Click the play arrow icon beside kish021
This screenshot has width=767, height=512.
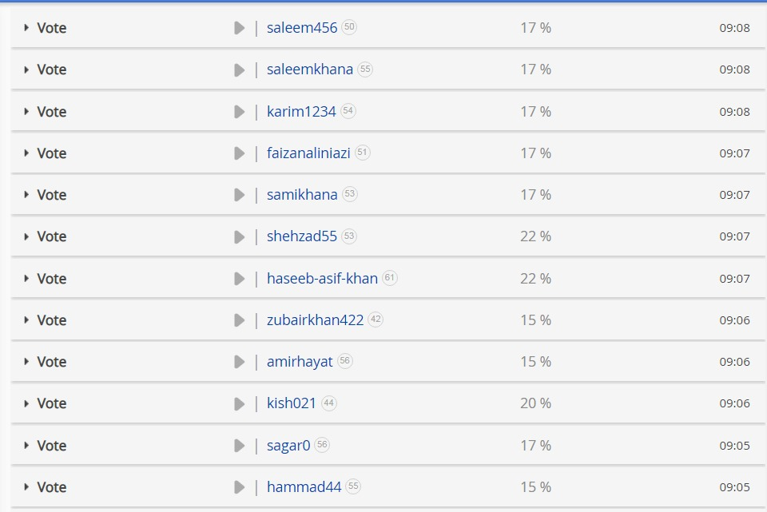tap(239, 403)
